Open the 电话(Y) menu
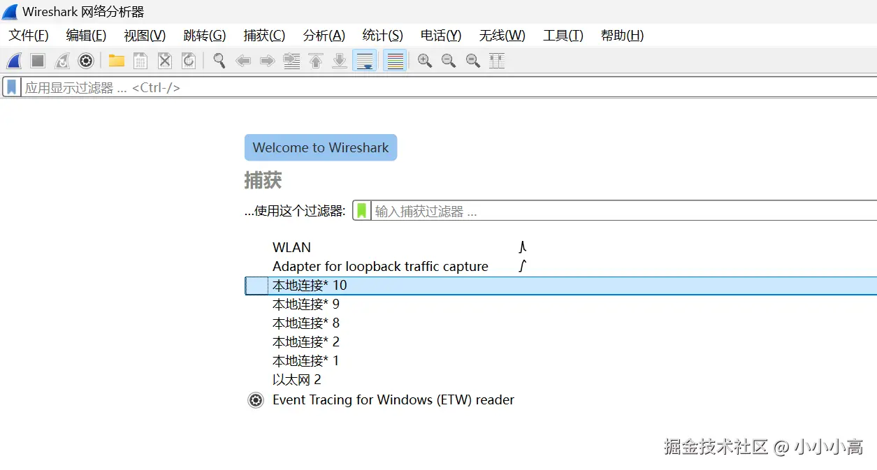This screenshot has width=877, height=470. [x=441, y=36]
